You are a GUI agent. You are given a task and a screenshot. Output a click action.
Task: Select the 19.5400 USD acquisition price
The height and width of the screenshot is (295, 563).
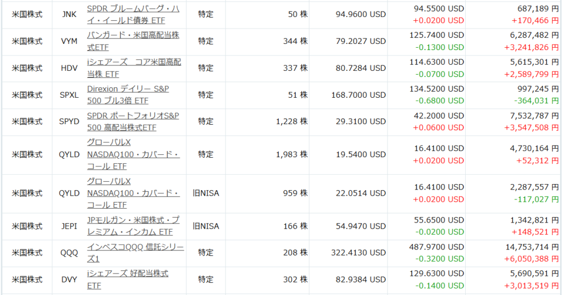[x=361, y=155]
